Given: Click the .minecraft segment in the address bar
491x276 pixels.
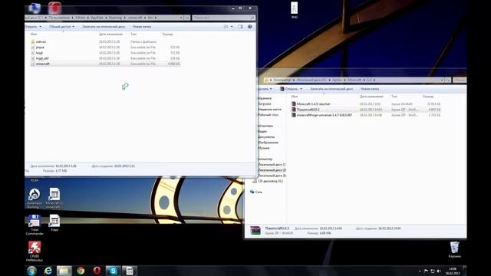Looking at the screenshot, I should pyautogui.click(x=135, y=18).
